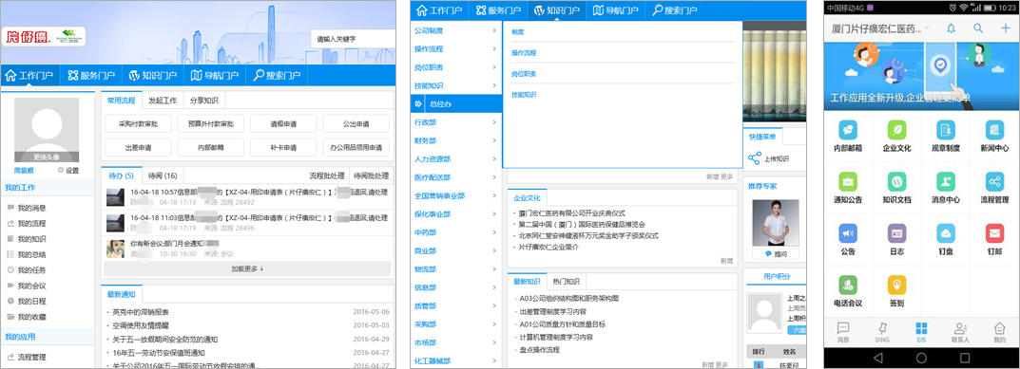Open 我的消息 in the left sidebar
Screen dimensions: 1020x369
pyautogui.click(x=32, y=208)
